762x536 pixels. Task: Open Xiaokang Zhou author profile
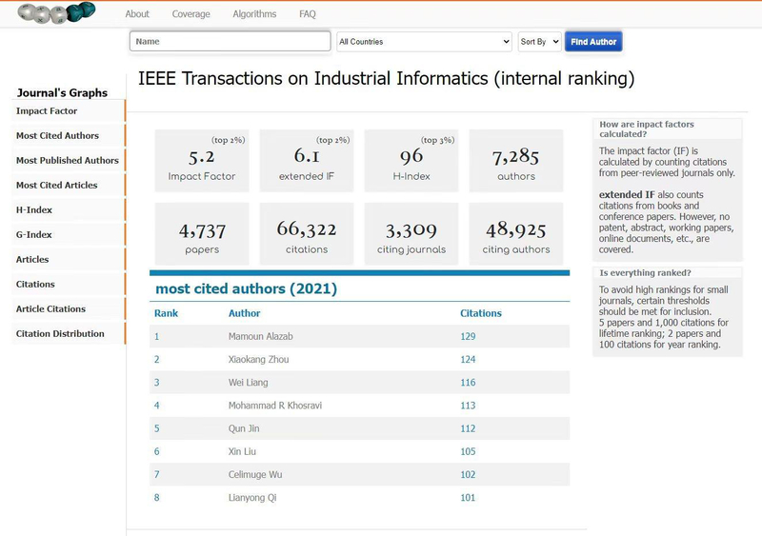pyautogui.click(x=258, y=360)
